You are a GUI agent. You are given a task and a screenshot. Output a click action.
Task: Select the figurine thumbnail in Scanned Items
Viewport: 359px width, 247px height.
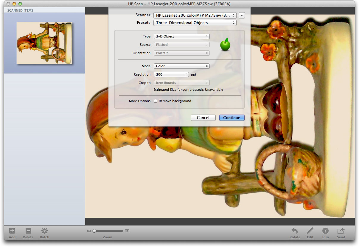pyautogui.click(x=44, y=43)
